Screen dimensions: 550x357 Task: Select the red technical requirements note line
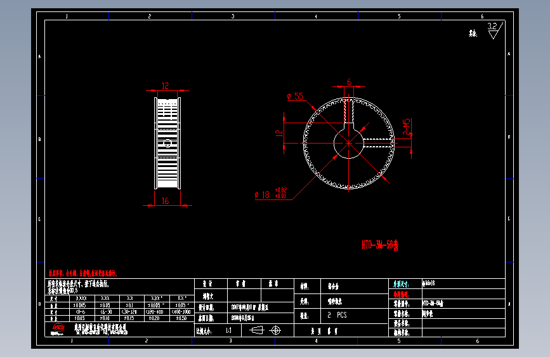coord(82,273)
